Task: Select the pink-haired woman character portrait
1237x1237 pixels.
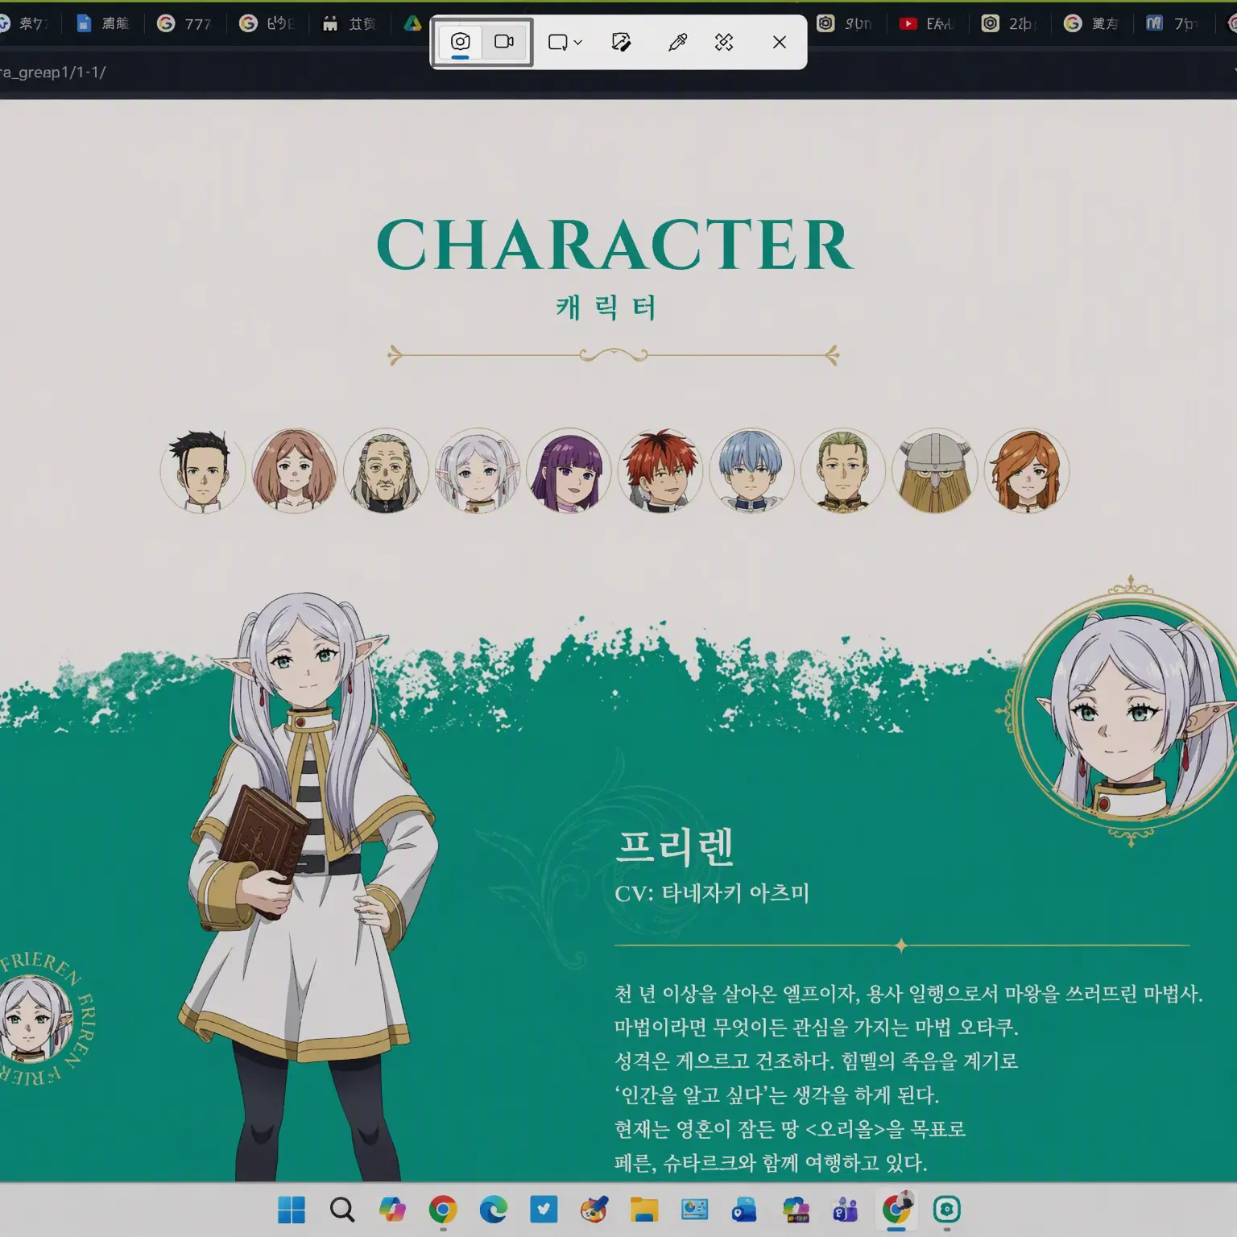Action: (x=295, y=471)
